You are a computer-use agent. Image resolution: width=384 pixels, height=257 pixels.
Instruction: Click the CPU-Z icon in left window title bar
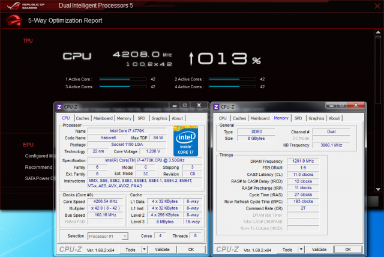[x=59, y=107]
